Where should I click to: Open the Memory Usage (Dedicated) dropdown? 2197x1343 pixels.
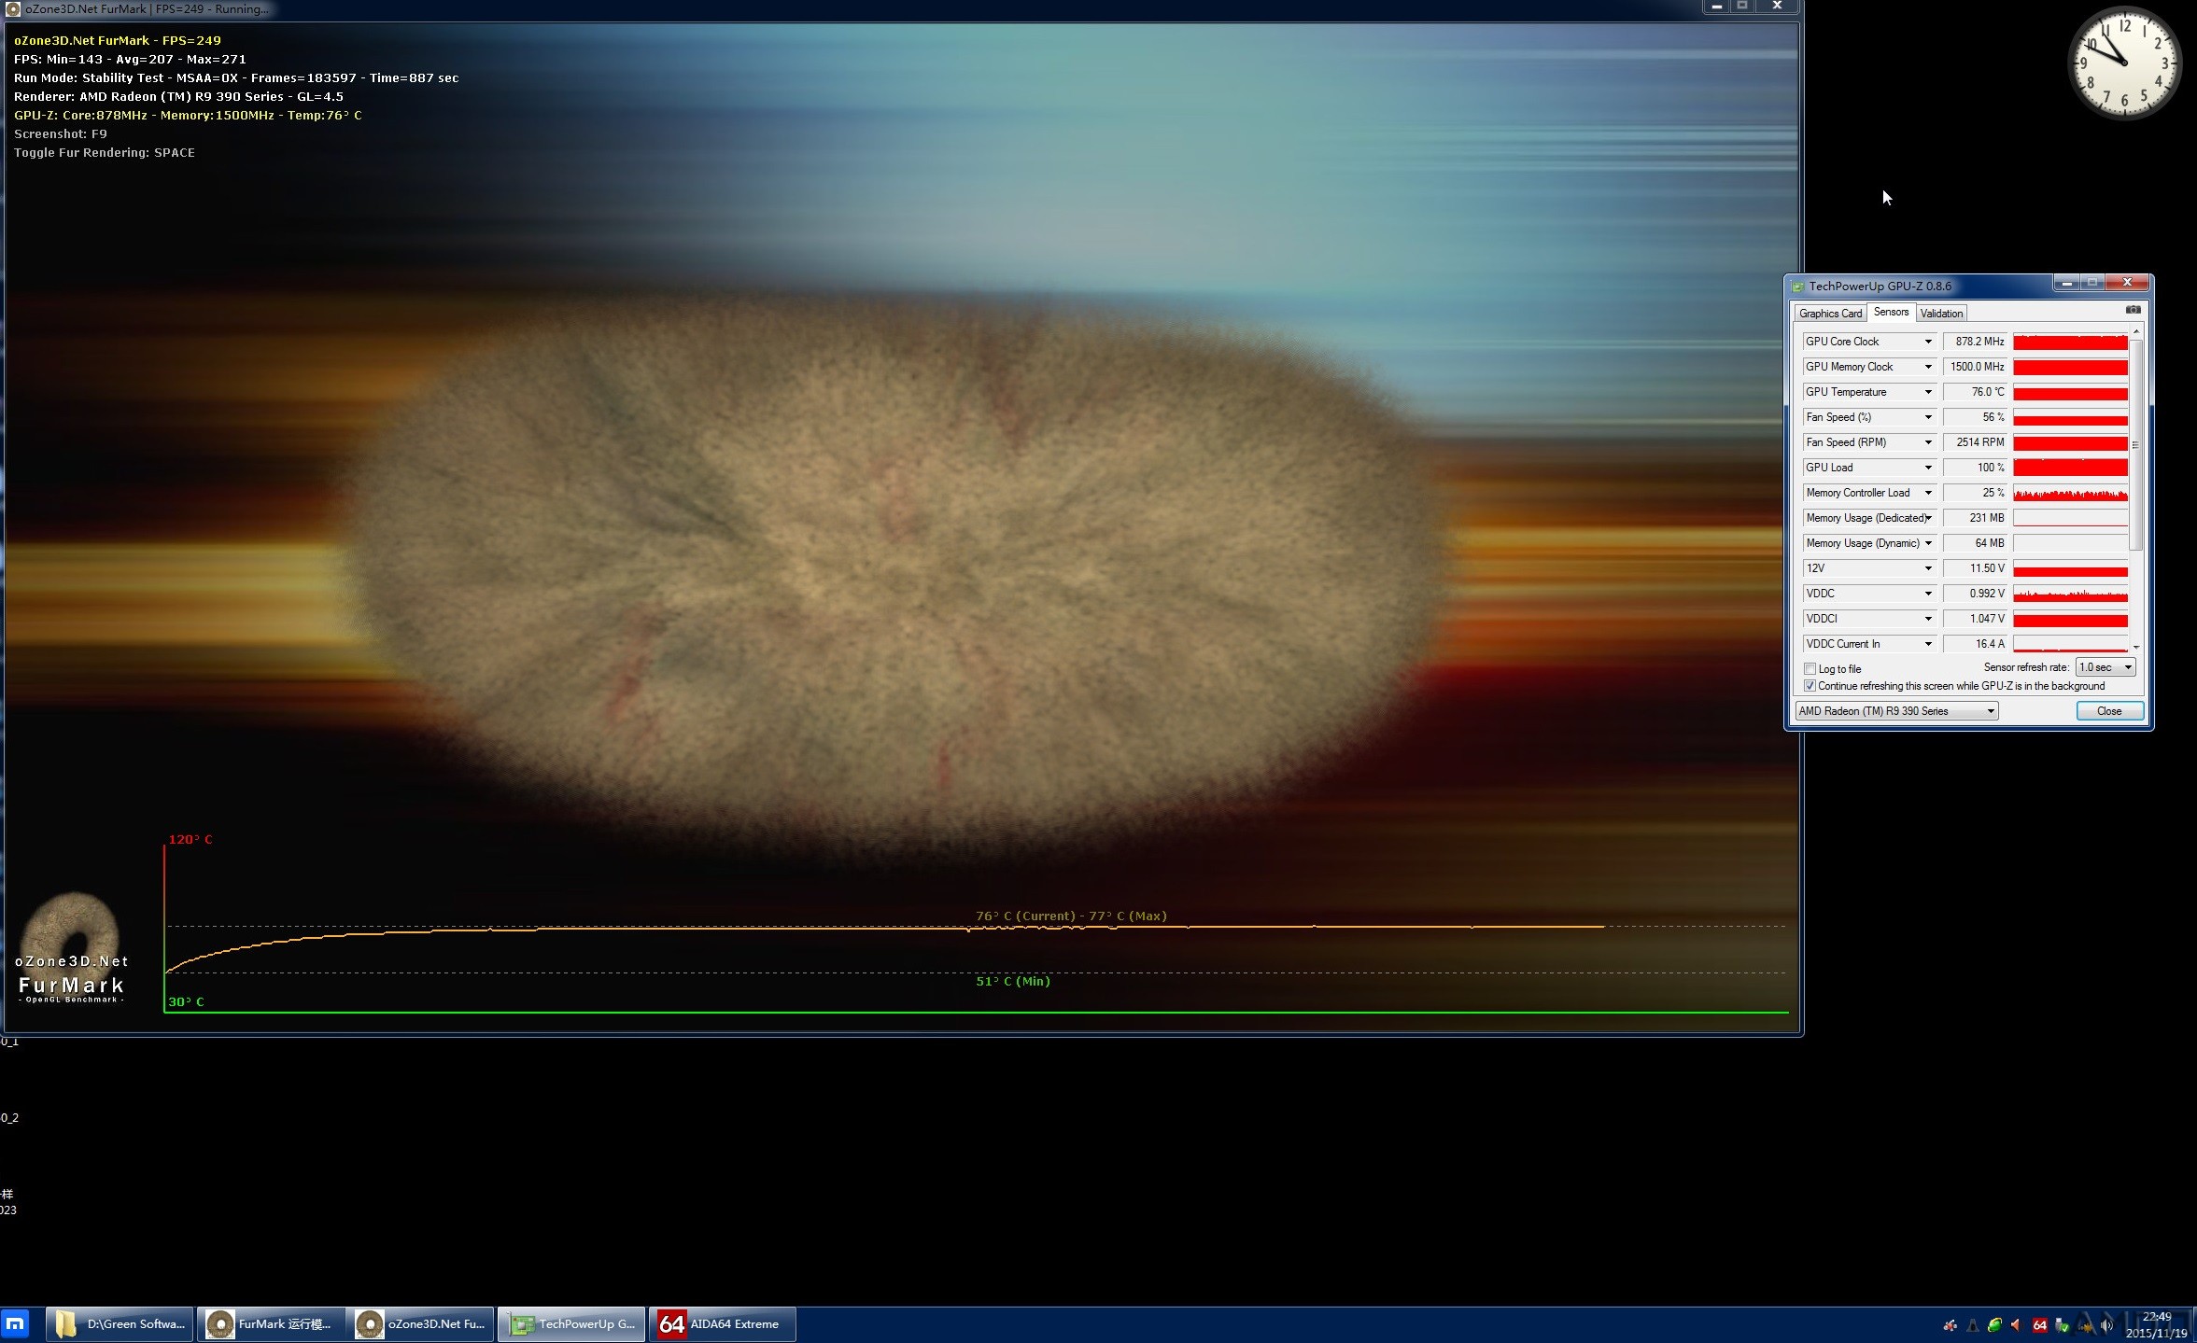coord(1928,518)
